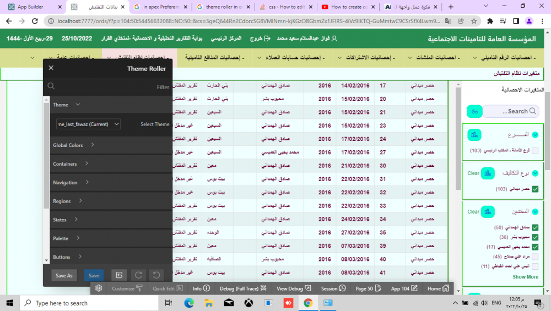This screenshot has height=311, width=551.
Task: Click the reset theme icon beside Save
Action: (x=118, y=275)
